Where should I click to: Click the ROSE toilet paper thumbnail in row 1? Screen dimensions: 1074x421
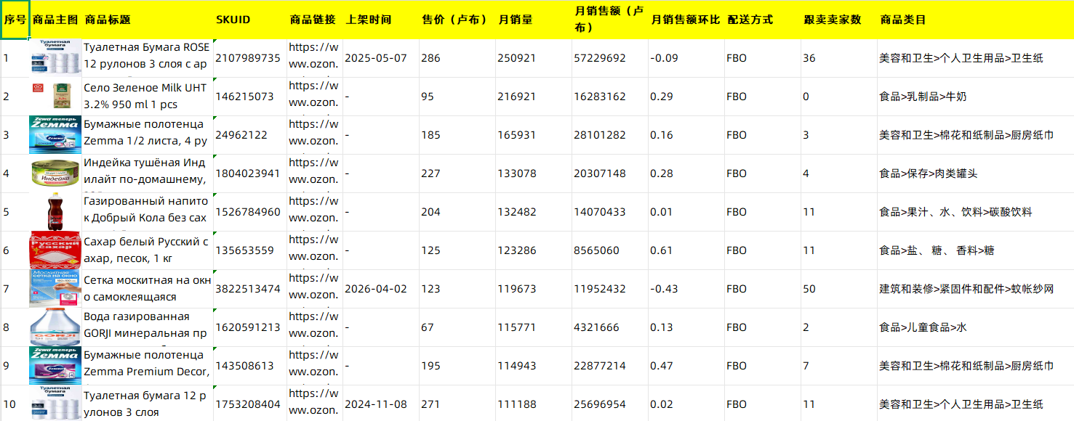tap(55, 58)
